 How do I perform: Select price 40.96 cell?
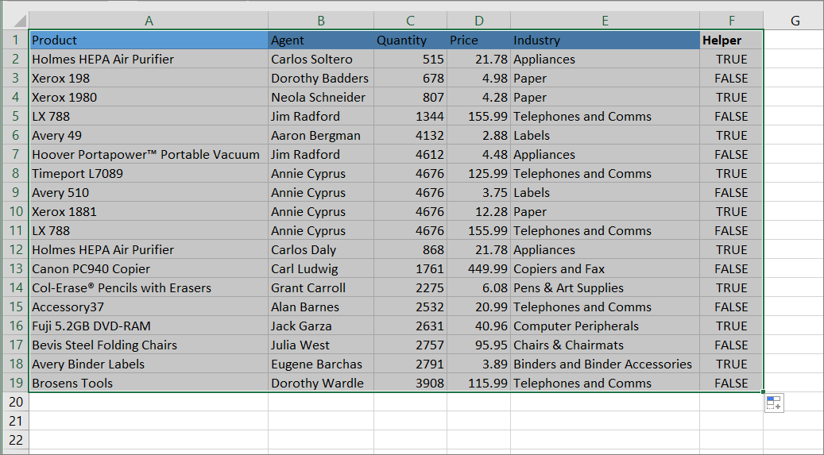coord(478,326)
